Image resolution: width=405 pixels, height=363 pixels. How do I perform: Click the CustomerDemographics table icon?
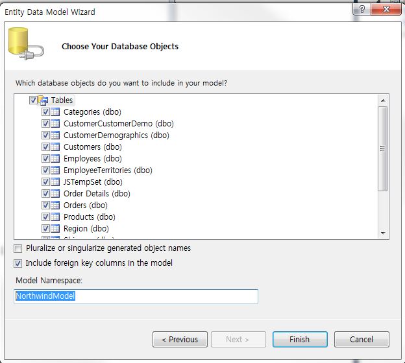[x=55, y=135]
